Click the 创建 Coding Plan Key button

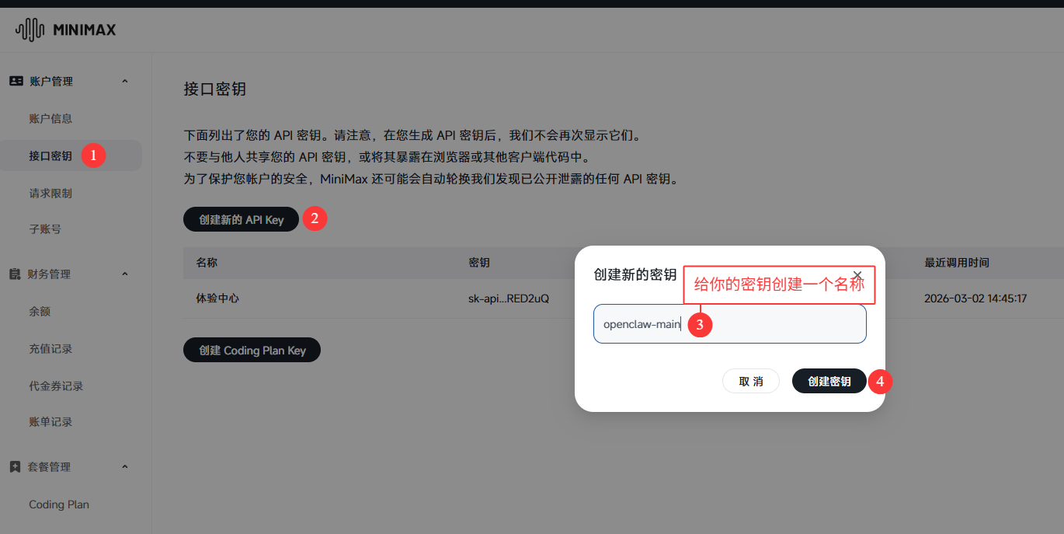[x=252, y=350]
